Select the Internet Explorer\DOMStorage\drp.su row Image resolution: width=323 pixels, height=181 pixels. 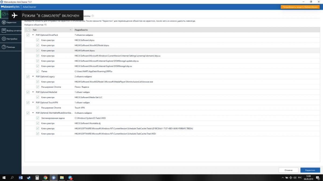[172, 66]
